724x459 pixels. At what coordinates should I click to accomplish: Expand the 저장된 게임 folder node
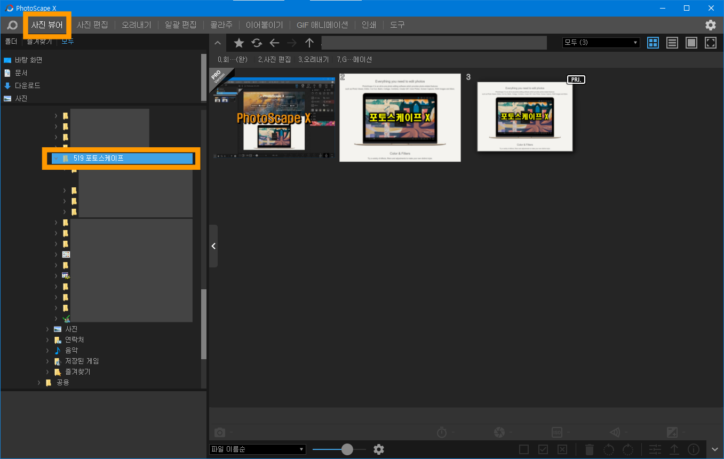[x=47, y=361]
